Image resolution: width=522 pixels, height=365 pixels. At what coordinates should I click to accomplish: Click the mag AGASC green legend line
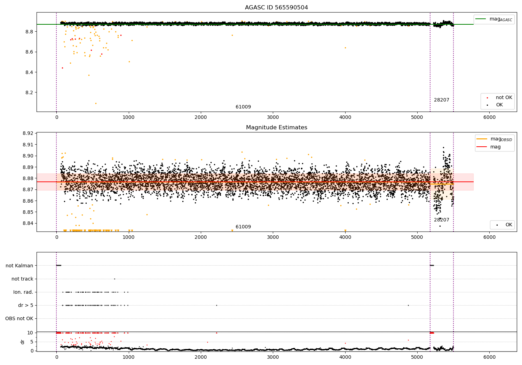tap(481, 19)
